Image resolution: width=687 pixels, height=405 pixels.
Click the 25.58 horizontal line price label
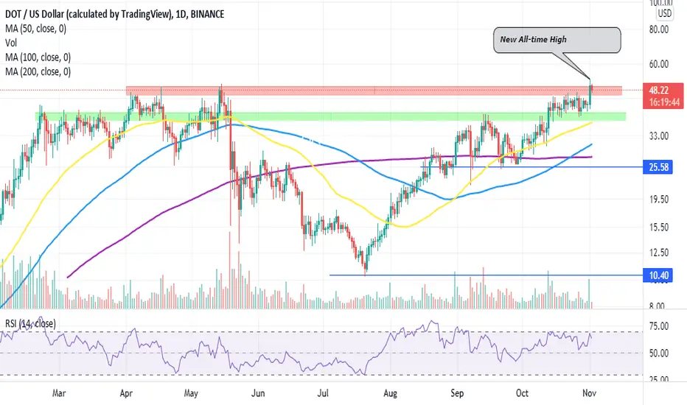click(x=658, y=167)
